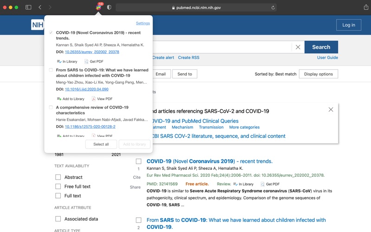Select checkbox for result 1 recent trends

coord(139,161)
